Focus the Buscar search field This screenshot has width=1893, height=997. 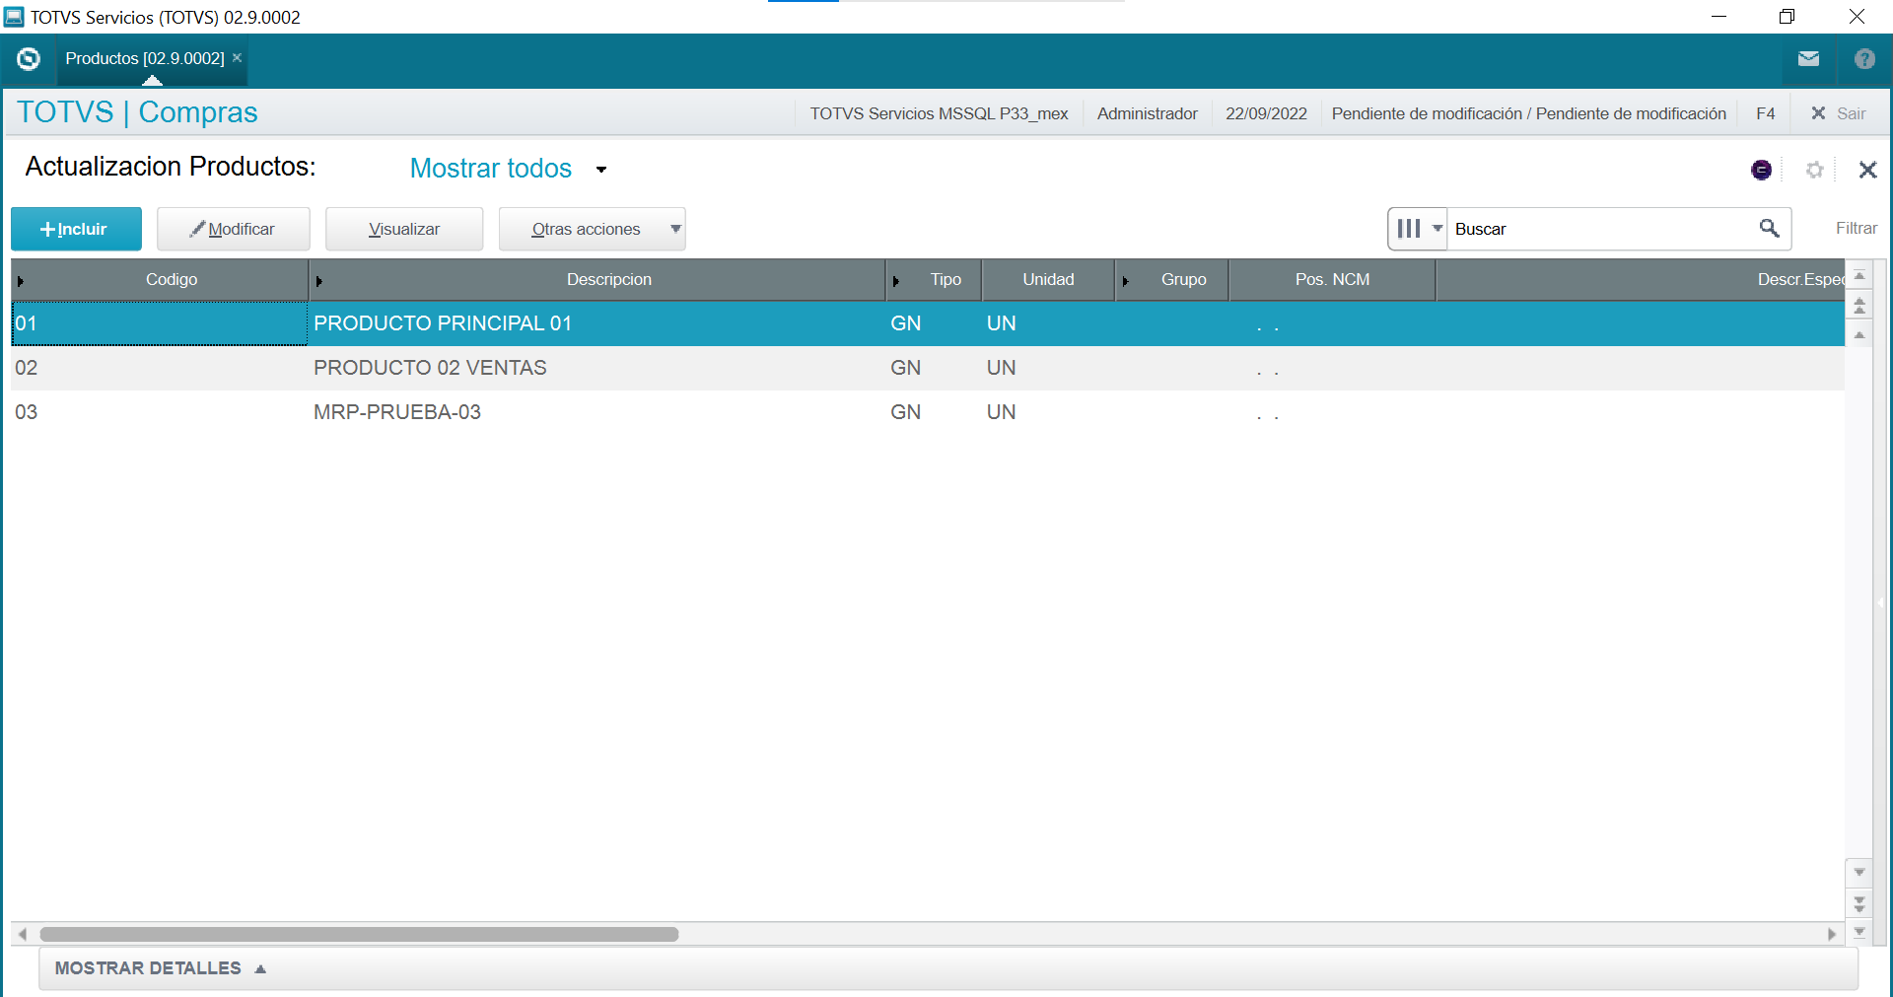1602,229
